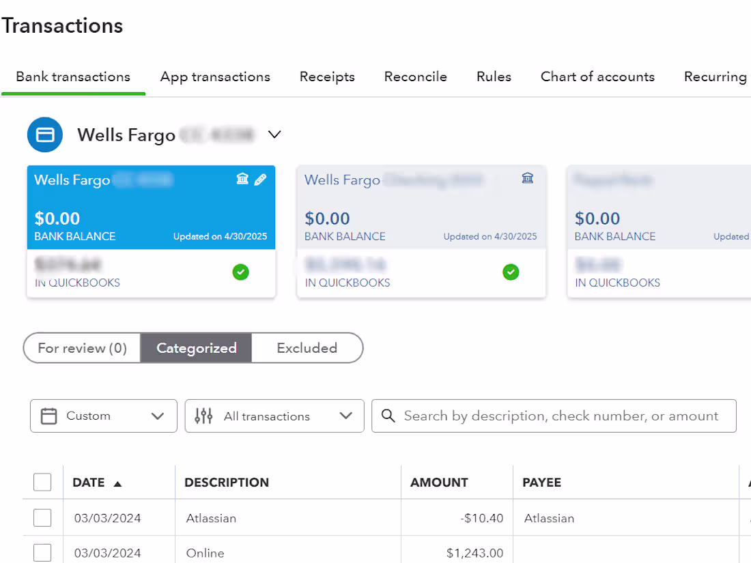
Task: Click green checkmark on first account card
Action: pyautogui.click(x=240, y=272)
